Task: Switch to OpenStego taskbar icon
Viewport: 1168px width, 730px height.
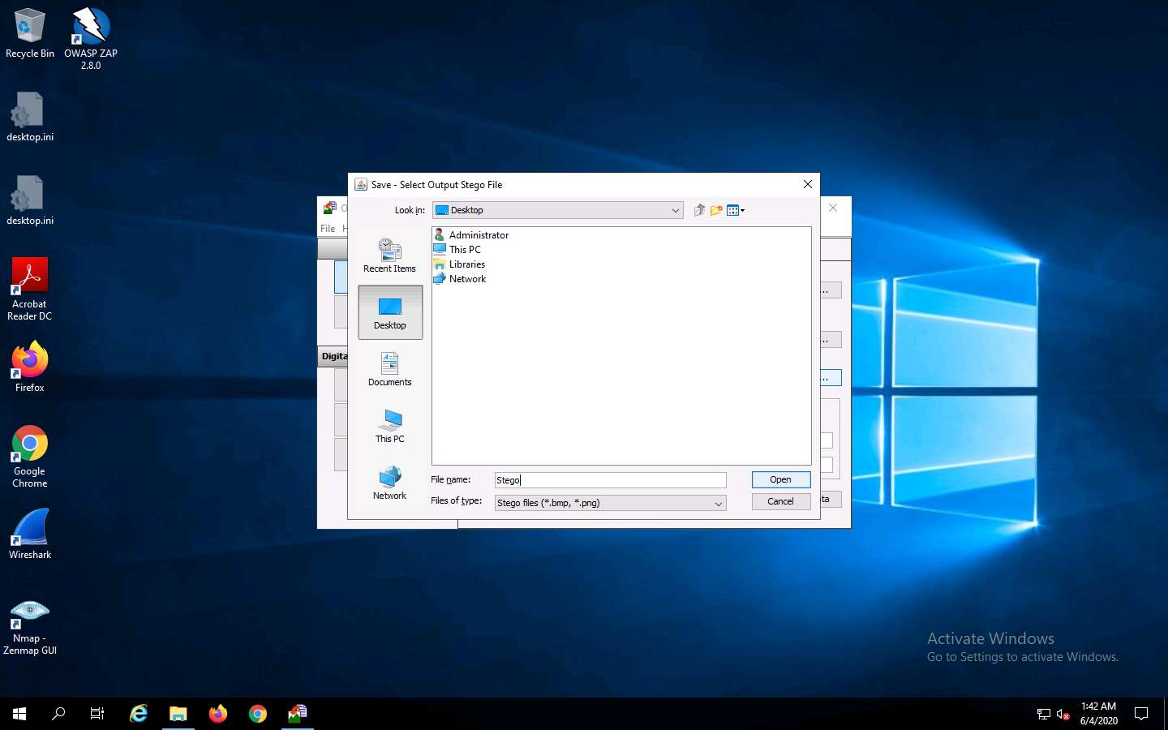Action: [x=298, y=714]
